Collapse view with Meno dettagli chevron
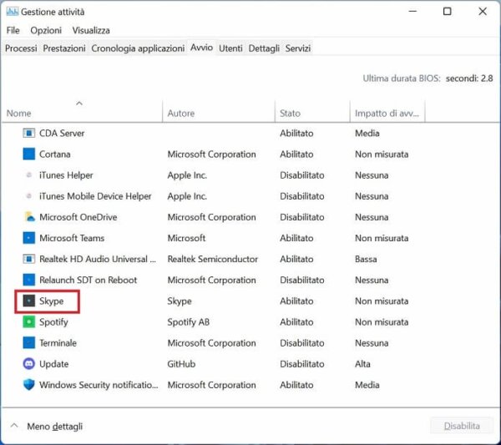Screen dimensions: 501x445 tap(14, 426)
